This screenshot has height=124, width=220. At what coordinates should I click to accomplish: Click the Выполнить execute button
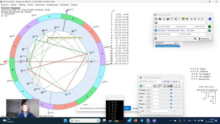[205, 39]
